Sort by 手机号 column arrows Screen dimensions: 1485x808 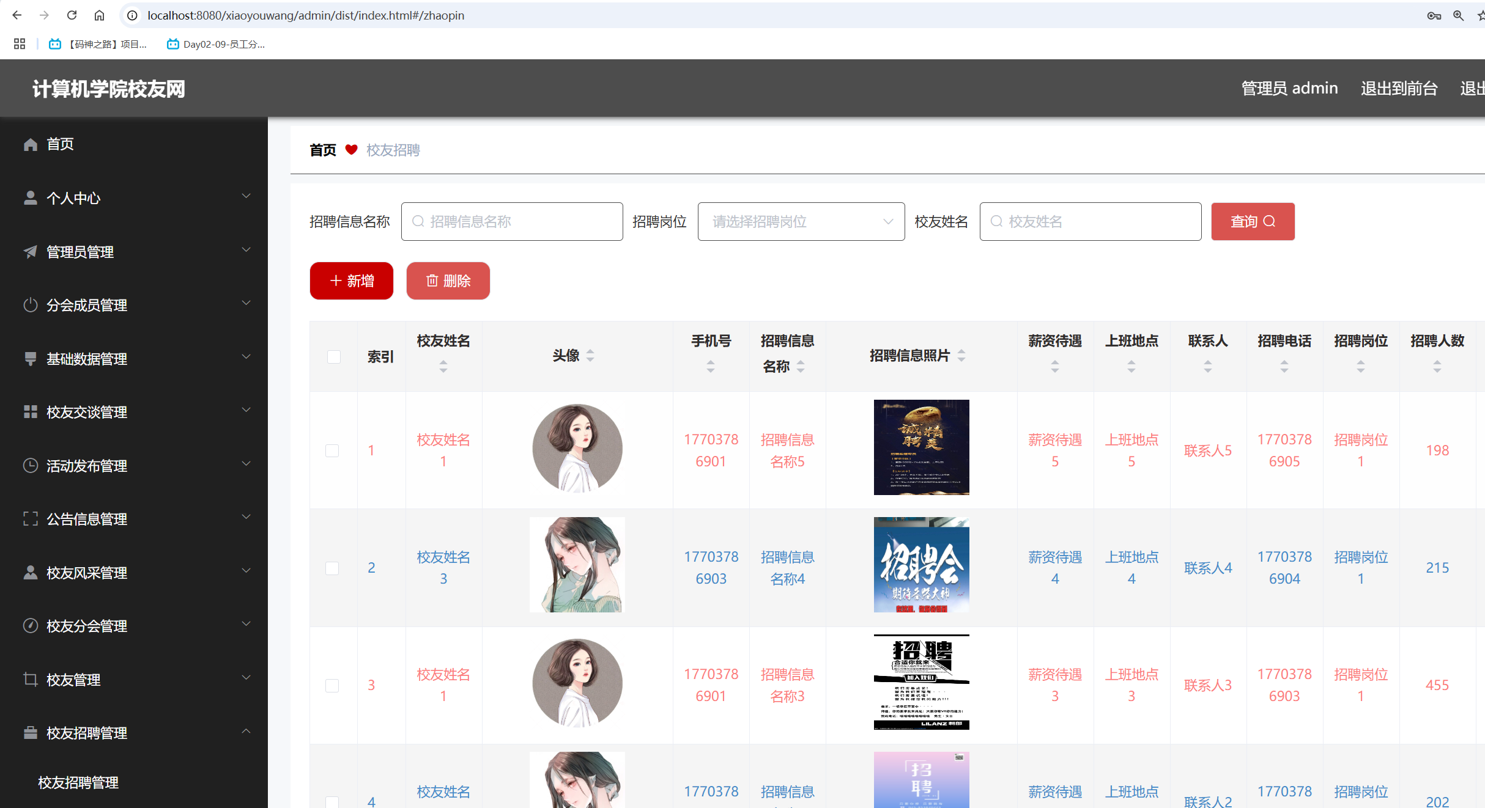click(711, 366)
